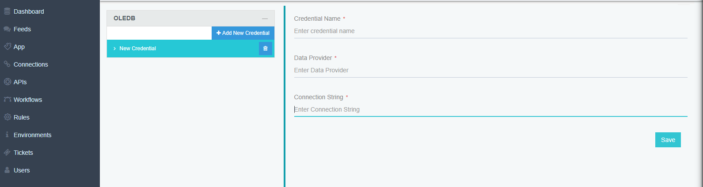The image size is (703, 187).
Task: Focus the Connection String input field
Action: [x=490, y=110]
